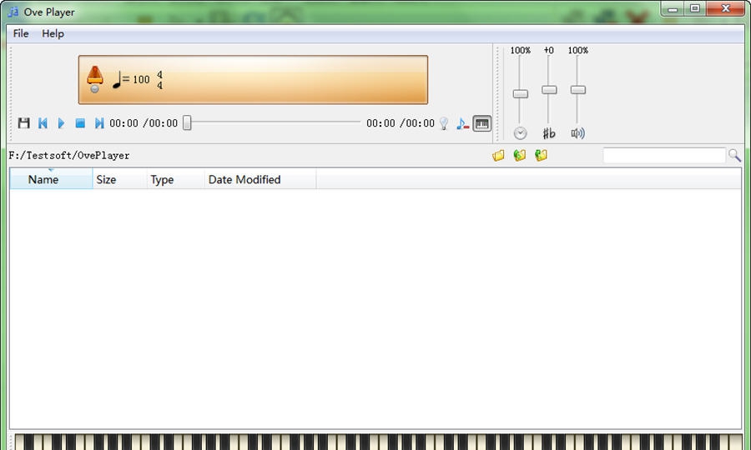Sort files by Size column
This screenshot has width=751, height=450.
(x=119, y=179)
